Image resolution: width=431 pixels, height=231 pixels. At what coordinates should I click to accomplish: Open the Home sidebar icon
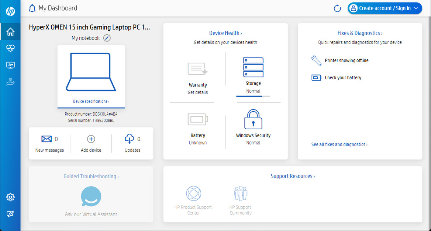point(10,32)
